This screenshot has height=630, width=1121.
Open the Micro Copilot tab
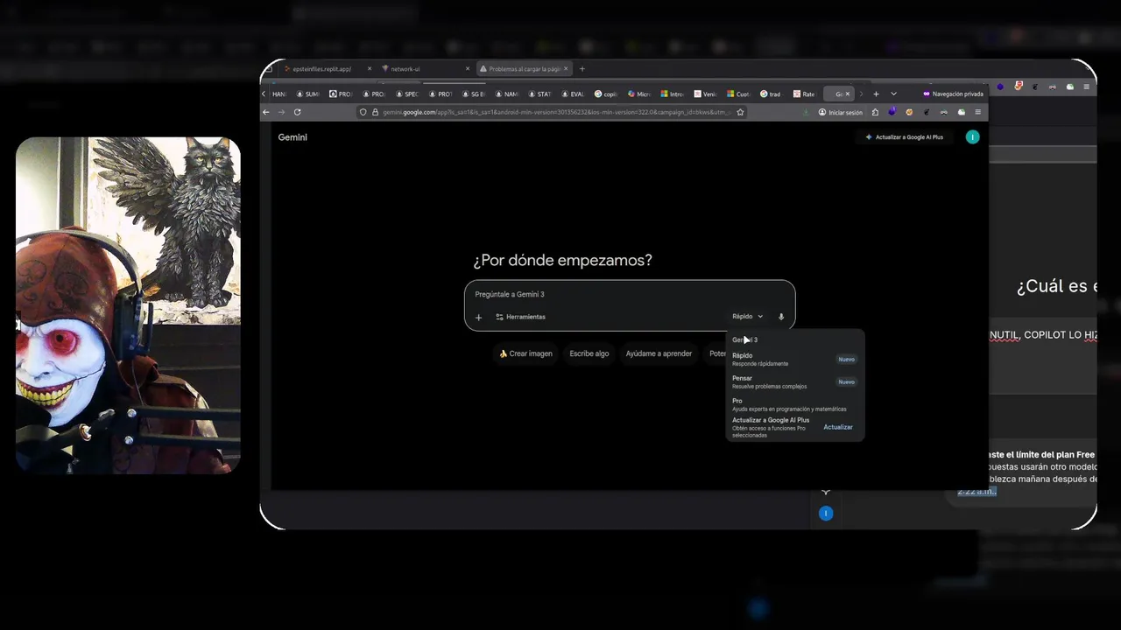(639, 94)
